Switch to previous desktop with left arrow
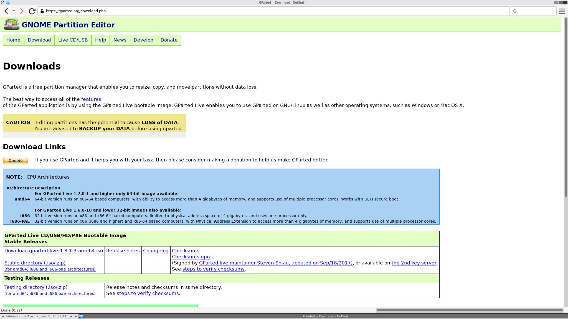 3,316
